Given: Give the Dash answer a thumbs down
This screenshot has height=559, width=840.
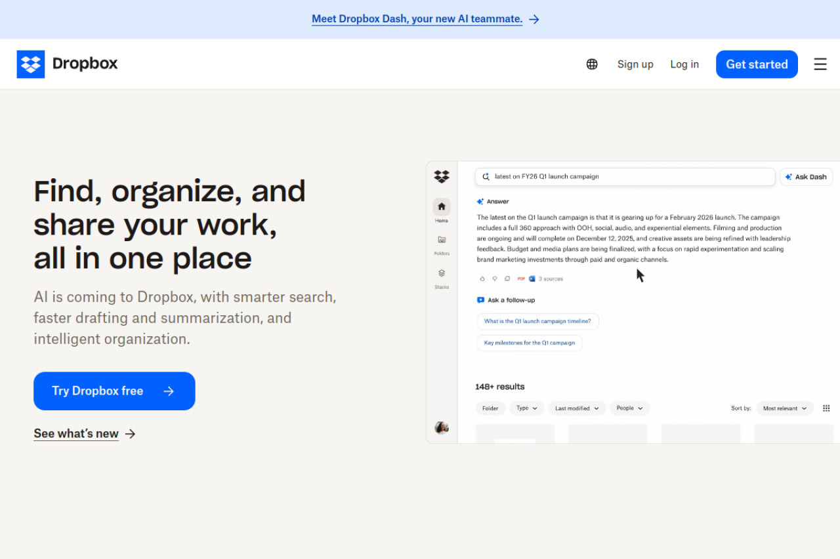Looking at the screenshot, I should [x=494, y=278].
